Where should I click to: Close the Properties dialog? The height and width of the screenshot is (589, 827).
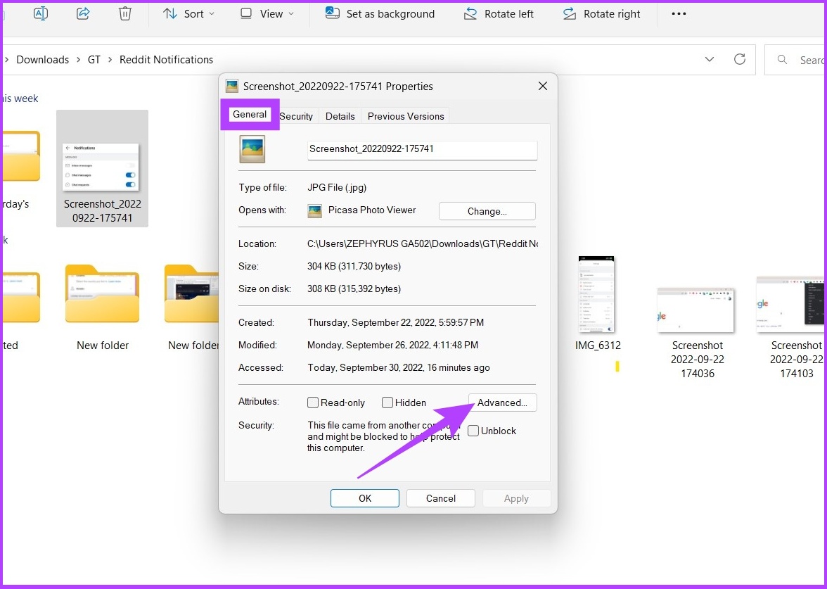pyautogui.click(x=543, y=86)
